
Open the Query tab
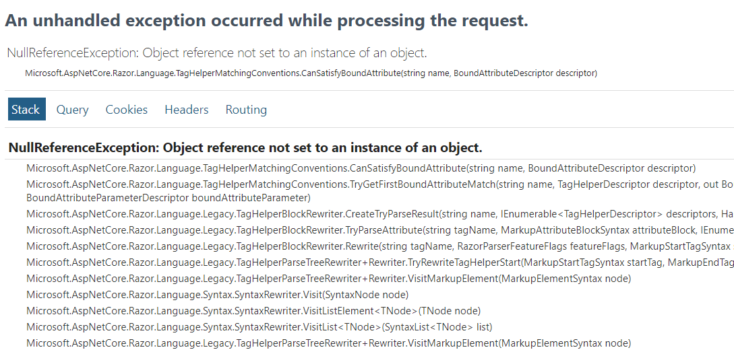click(72, 110)
